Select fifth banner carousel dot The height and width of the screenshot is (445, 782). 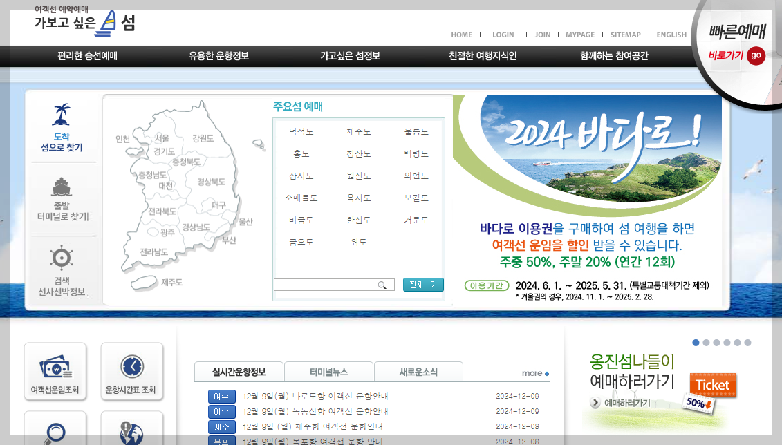pos(737,342)
